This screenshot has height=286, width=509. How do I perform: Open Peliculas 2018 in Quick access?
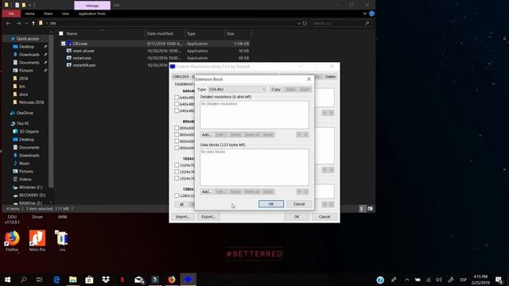coord(31,102)
